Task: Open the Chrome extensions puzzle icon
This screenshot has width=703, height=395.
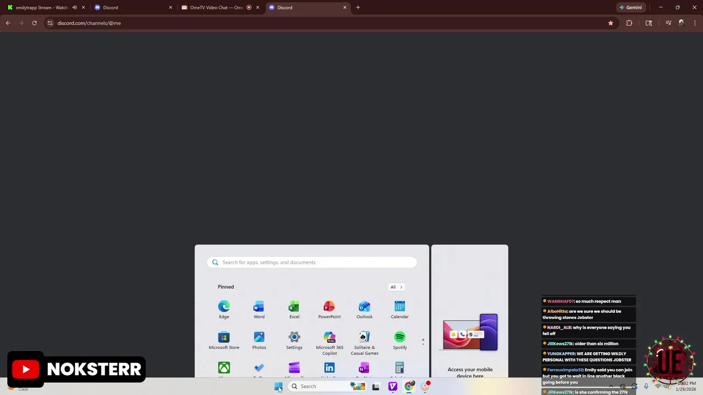Action: coord(629,23)
